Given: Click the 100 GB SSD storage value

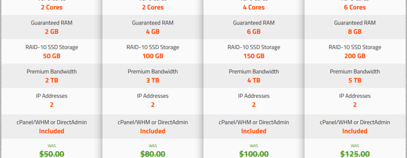Looking at the screenshot, I should (x=153, y=56).
